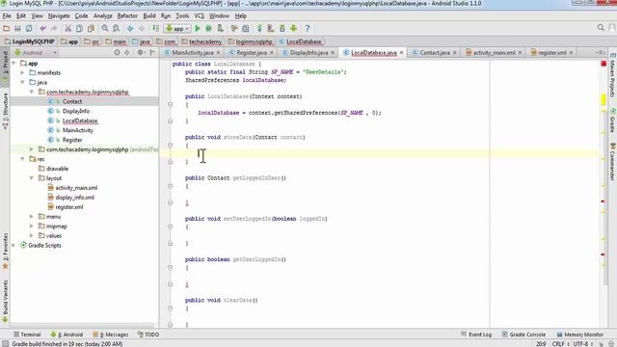Open Project panel gear settings
The width and height of the screenshot is (617, 347).
(x=140, y=52)
